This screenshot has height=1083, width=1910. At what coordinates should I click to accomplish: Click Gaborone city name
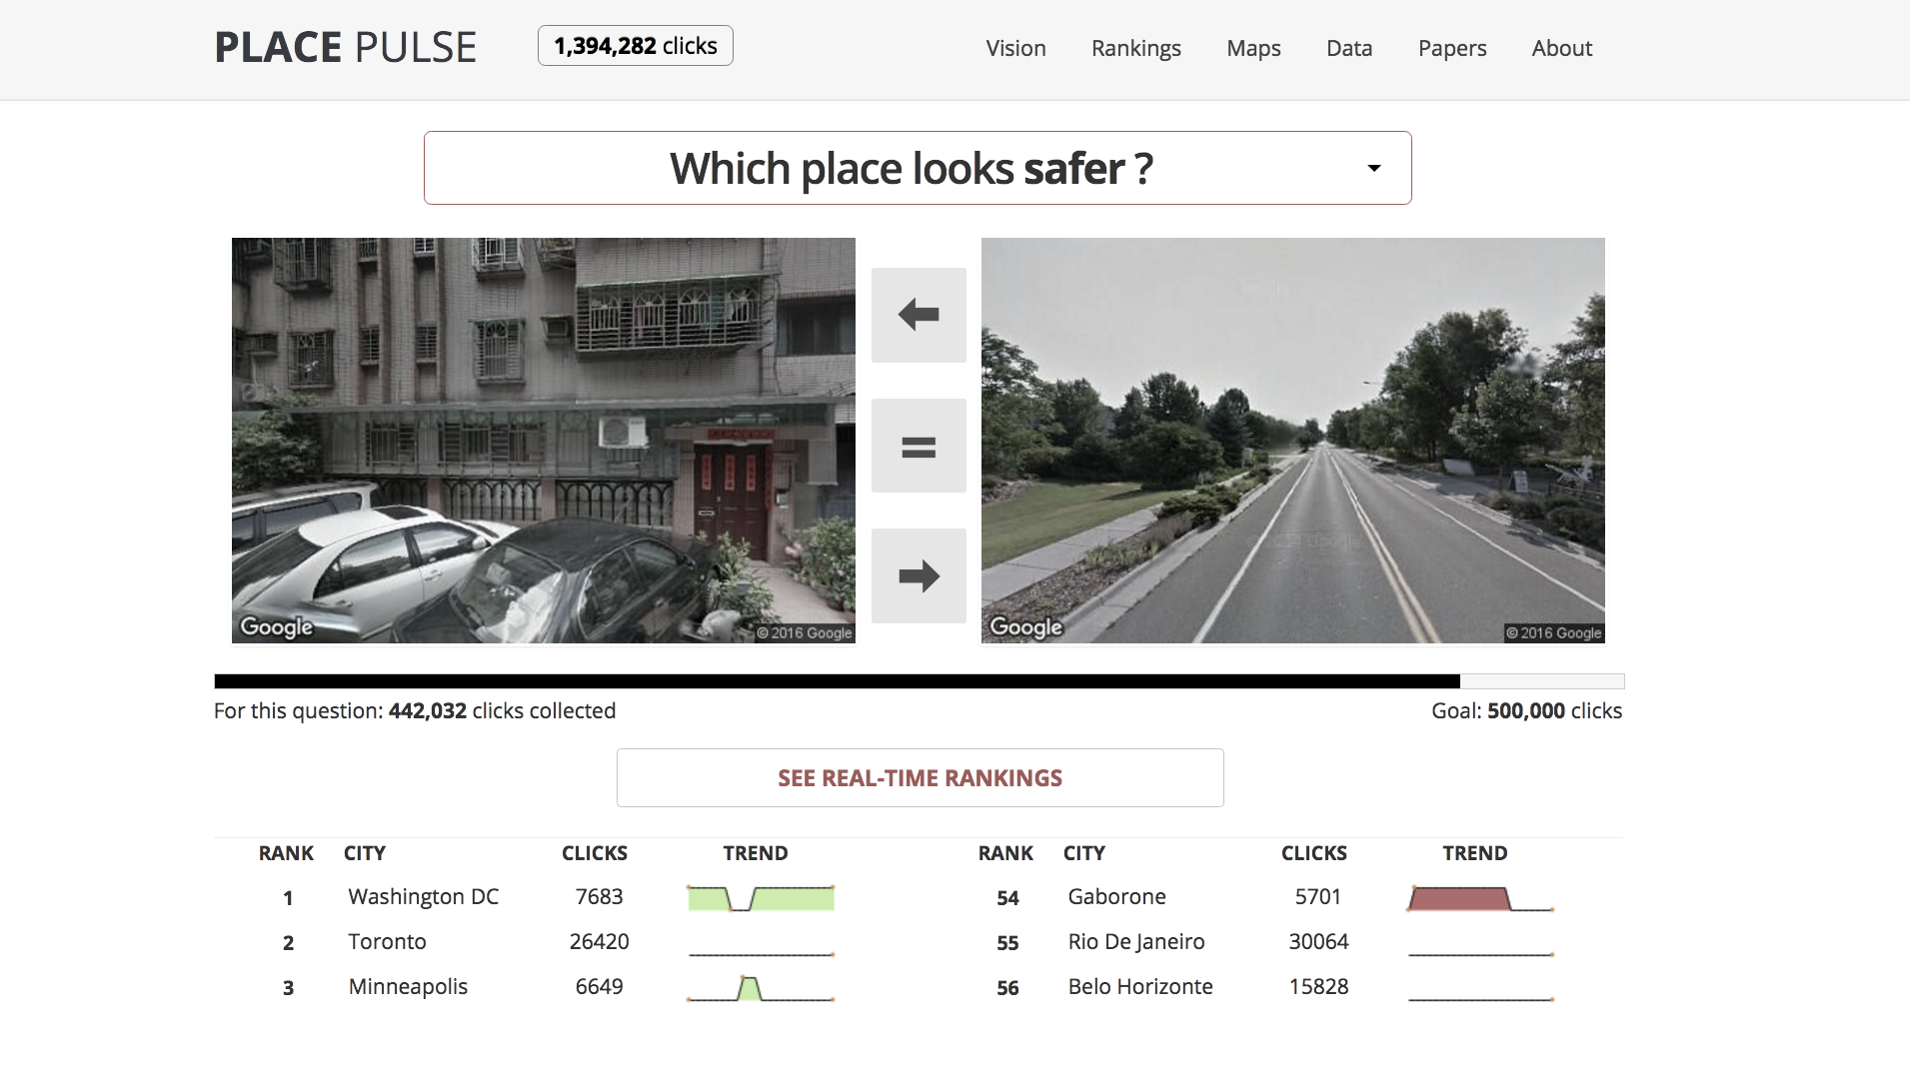1116,896
